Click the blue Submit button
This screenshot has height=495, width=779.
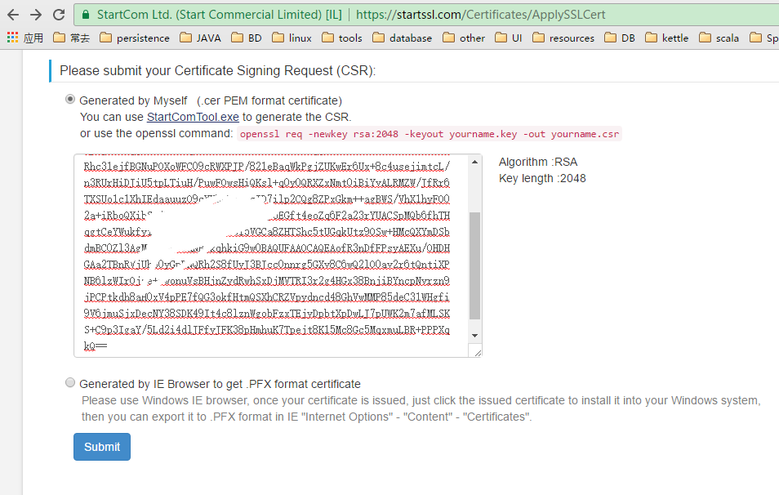point(102,447)
